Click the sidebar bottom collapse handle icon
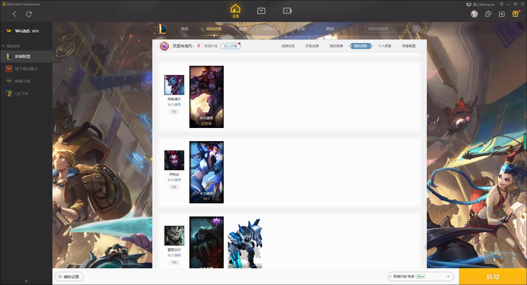 pyautogui.click(x=26, y=281)
